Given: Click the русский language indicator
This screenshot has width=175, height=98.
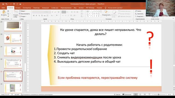Looking at the screenshot, I should pyautogui.click(x=17, y=94).
